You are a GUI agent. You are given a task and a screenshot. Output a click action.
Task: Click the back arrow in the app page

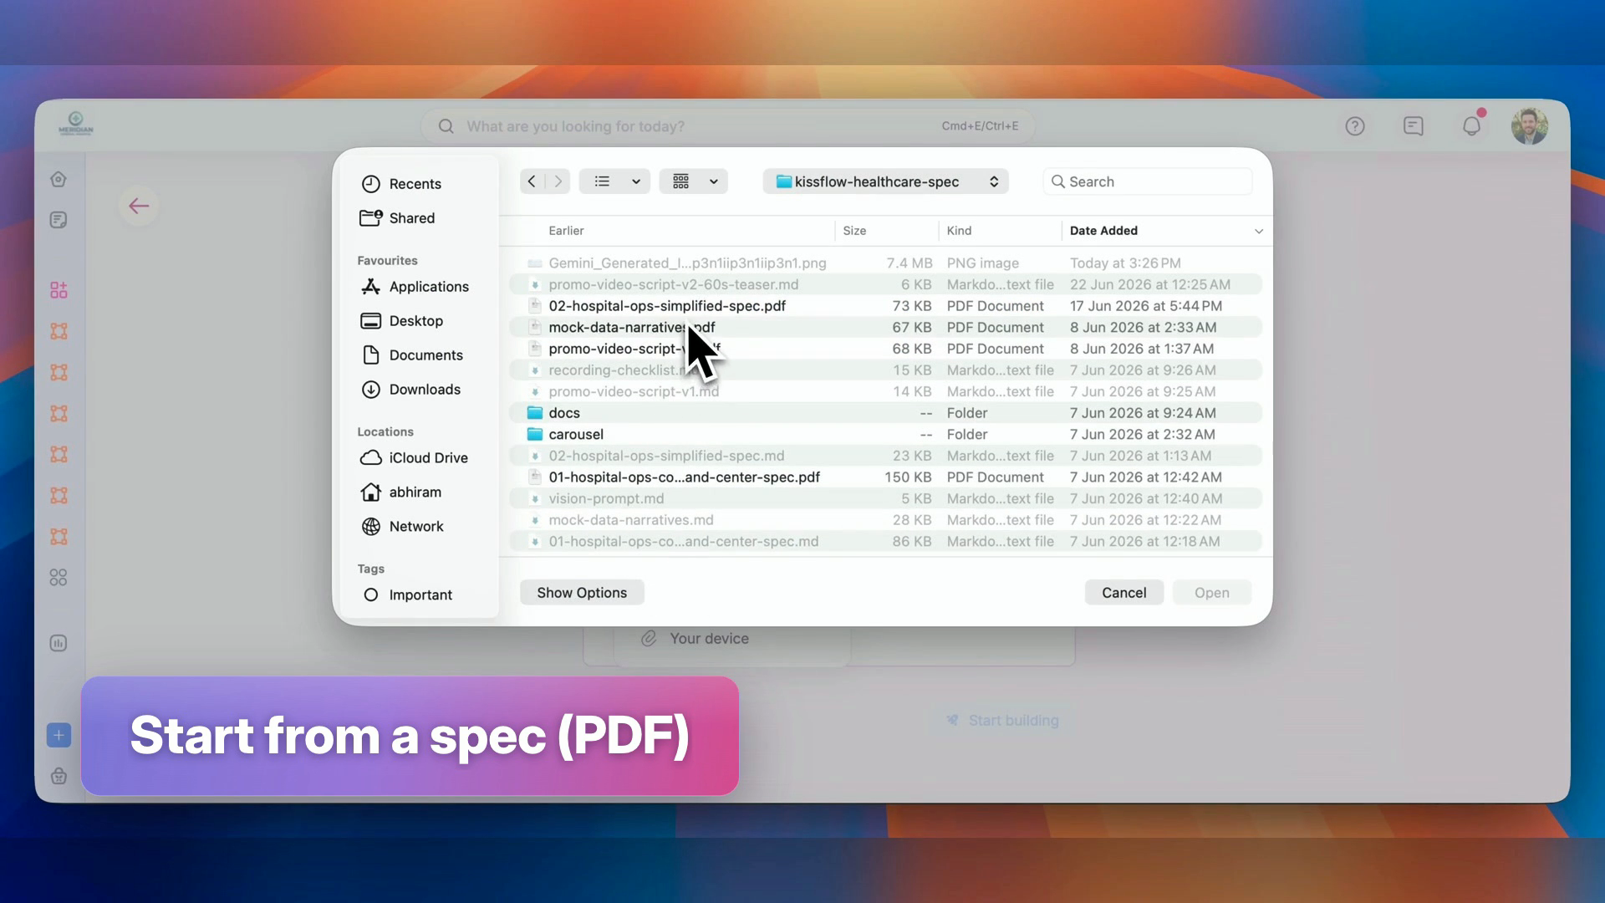(x=139, y=206)
